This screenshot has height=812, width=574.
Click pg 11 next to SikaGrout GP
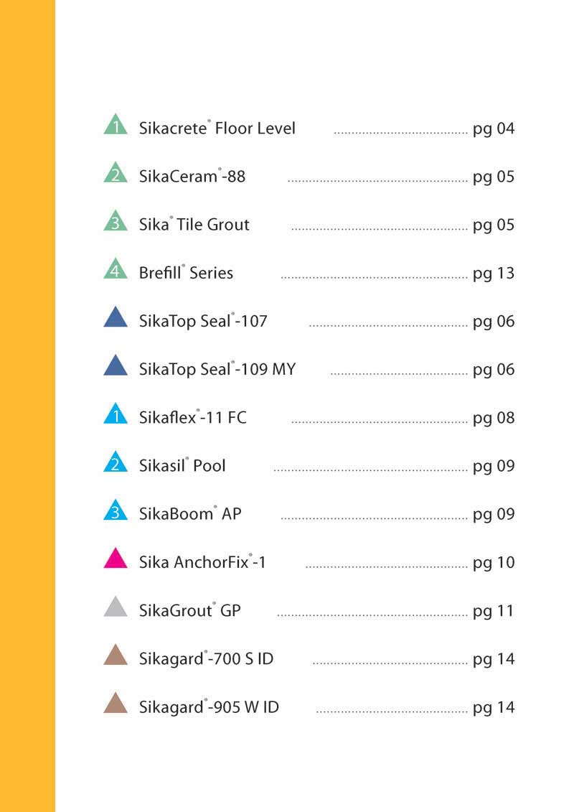coord(494,611)
